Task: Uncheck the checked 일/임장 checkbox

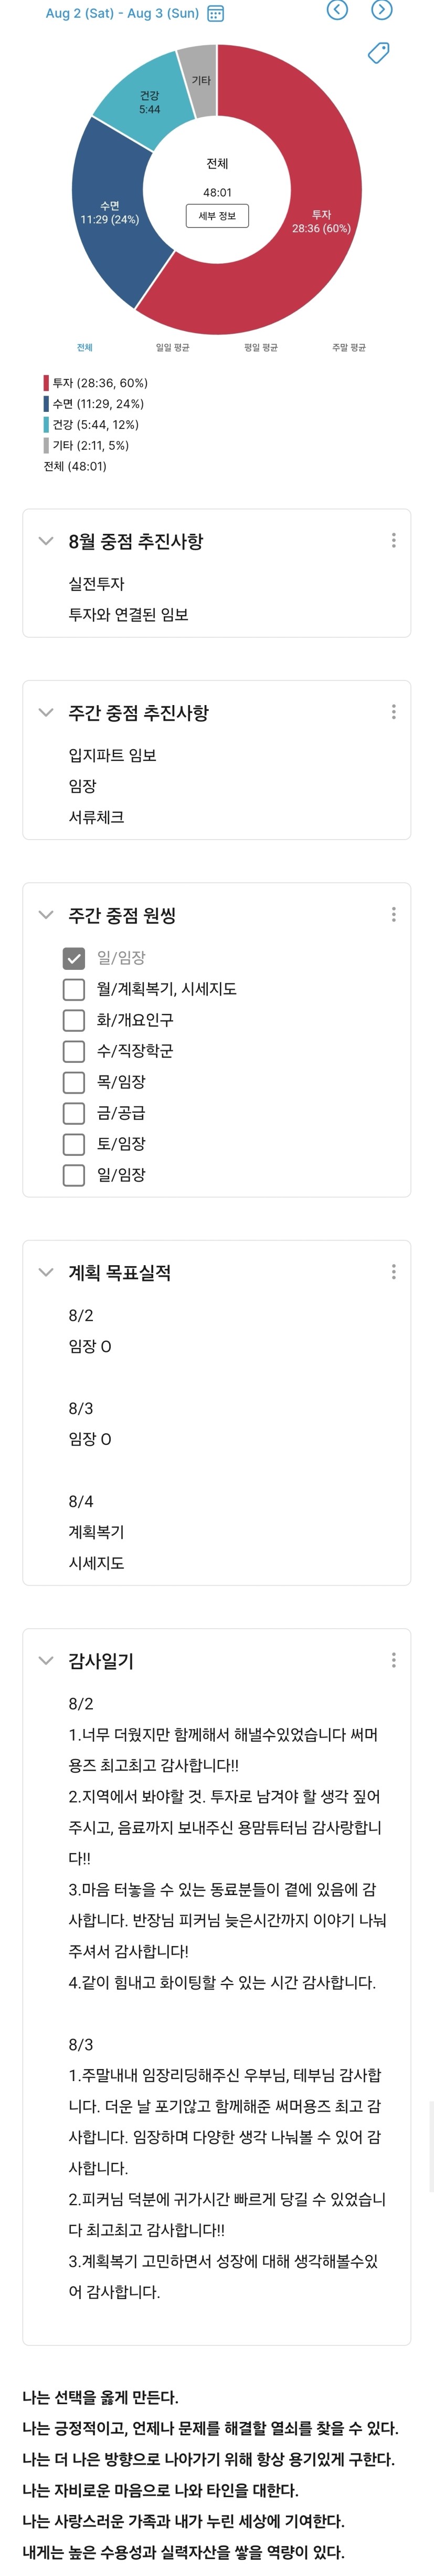Action: (74, 958)
